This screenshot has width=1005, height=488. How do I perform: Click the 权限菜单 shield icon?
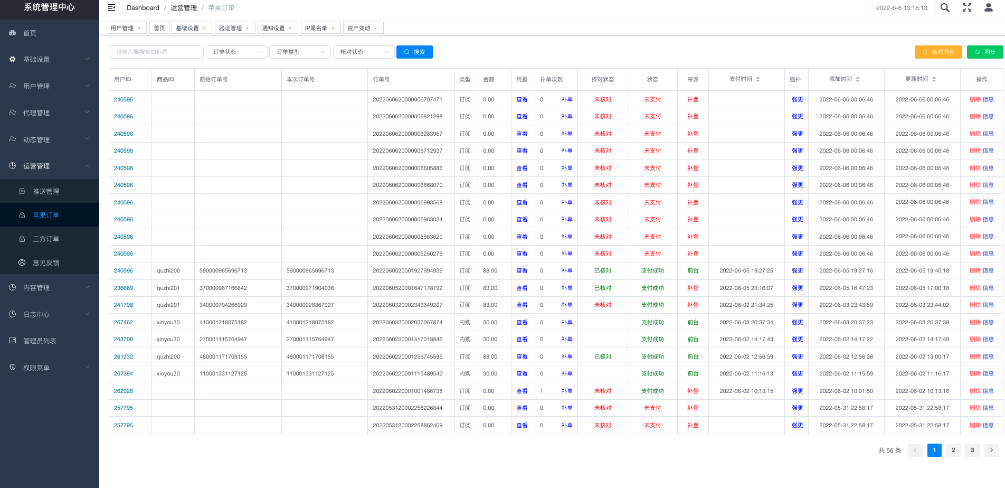coord(13,367)
